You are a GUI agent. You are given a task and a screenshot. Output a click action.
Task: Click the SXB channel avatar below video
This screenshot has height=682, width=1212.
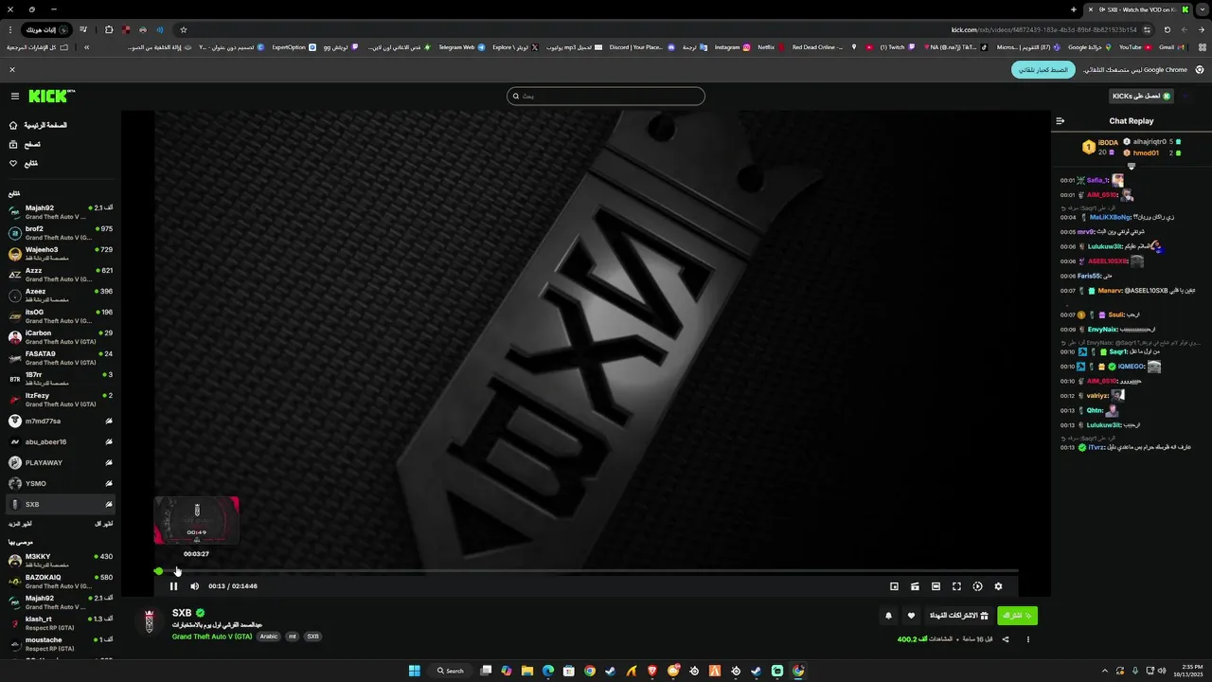point(149,621)
